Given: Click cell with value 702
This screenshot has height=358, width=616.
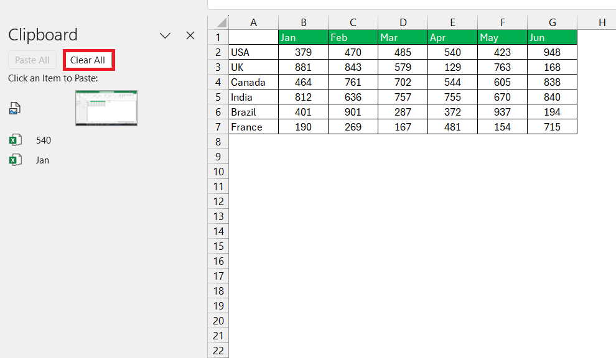Looking at the screenshot, I should tap(403, 82).
